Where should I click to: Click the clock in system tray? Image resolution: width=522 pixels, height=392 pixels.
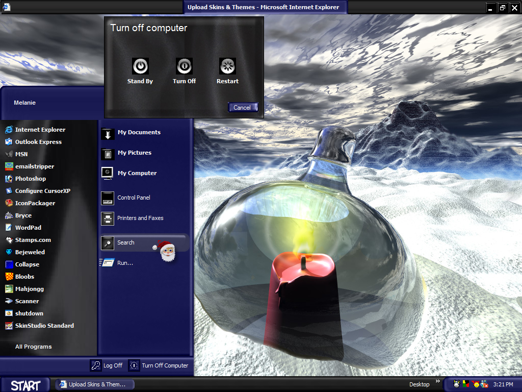coord(503,384)
